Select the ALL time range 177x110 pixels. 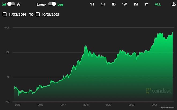(158, 4)
